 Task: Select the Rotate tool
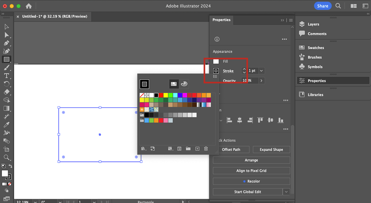coord(6,84)
